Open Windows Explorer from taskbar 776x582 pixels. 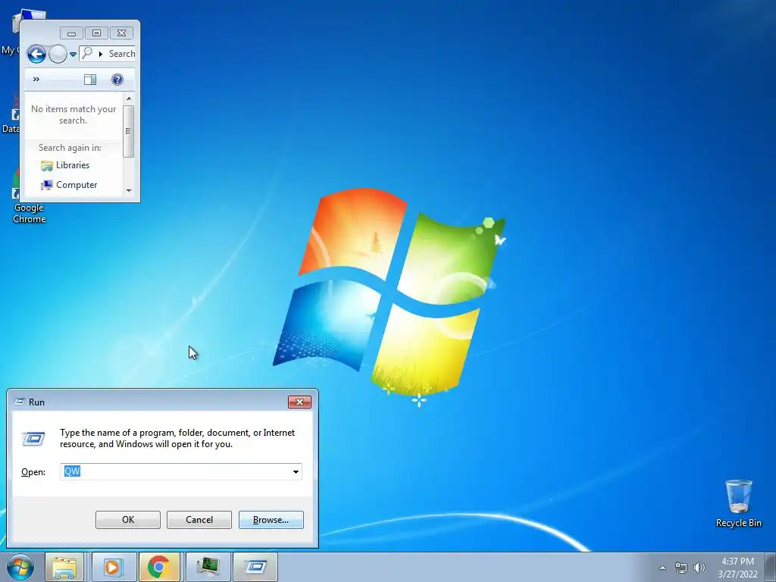click(x=64, y=567)
